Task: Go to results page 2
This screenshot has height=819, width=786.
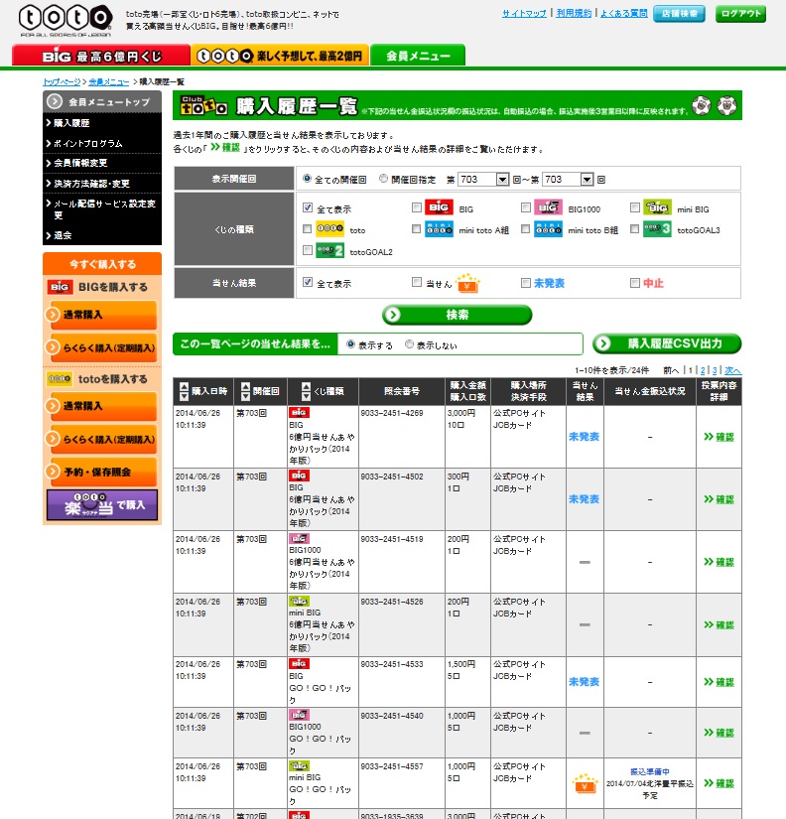Action: pos(703,370)
